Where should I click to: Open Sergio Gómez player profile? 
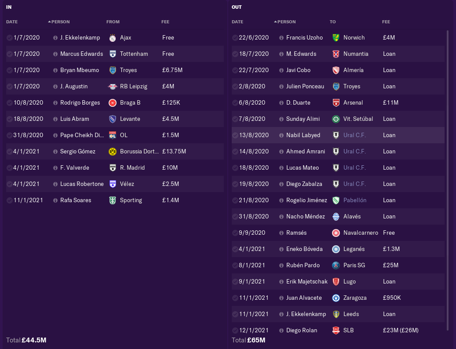(x=78, y=152)
